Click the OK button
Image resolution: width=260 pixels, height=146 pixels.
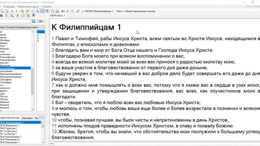tap(41, 21)
